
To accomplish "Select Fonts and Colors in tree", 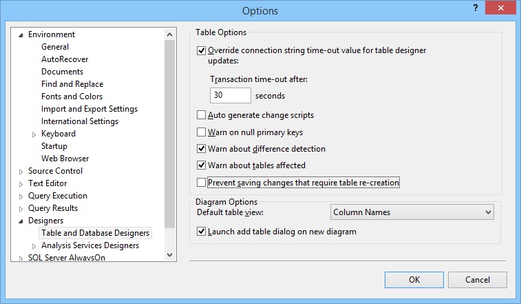I will point(72,97).
